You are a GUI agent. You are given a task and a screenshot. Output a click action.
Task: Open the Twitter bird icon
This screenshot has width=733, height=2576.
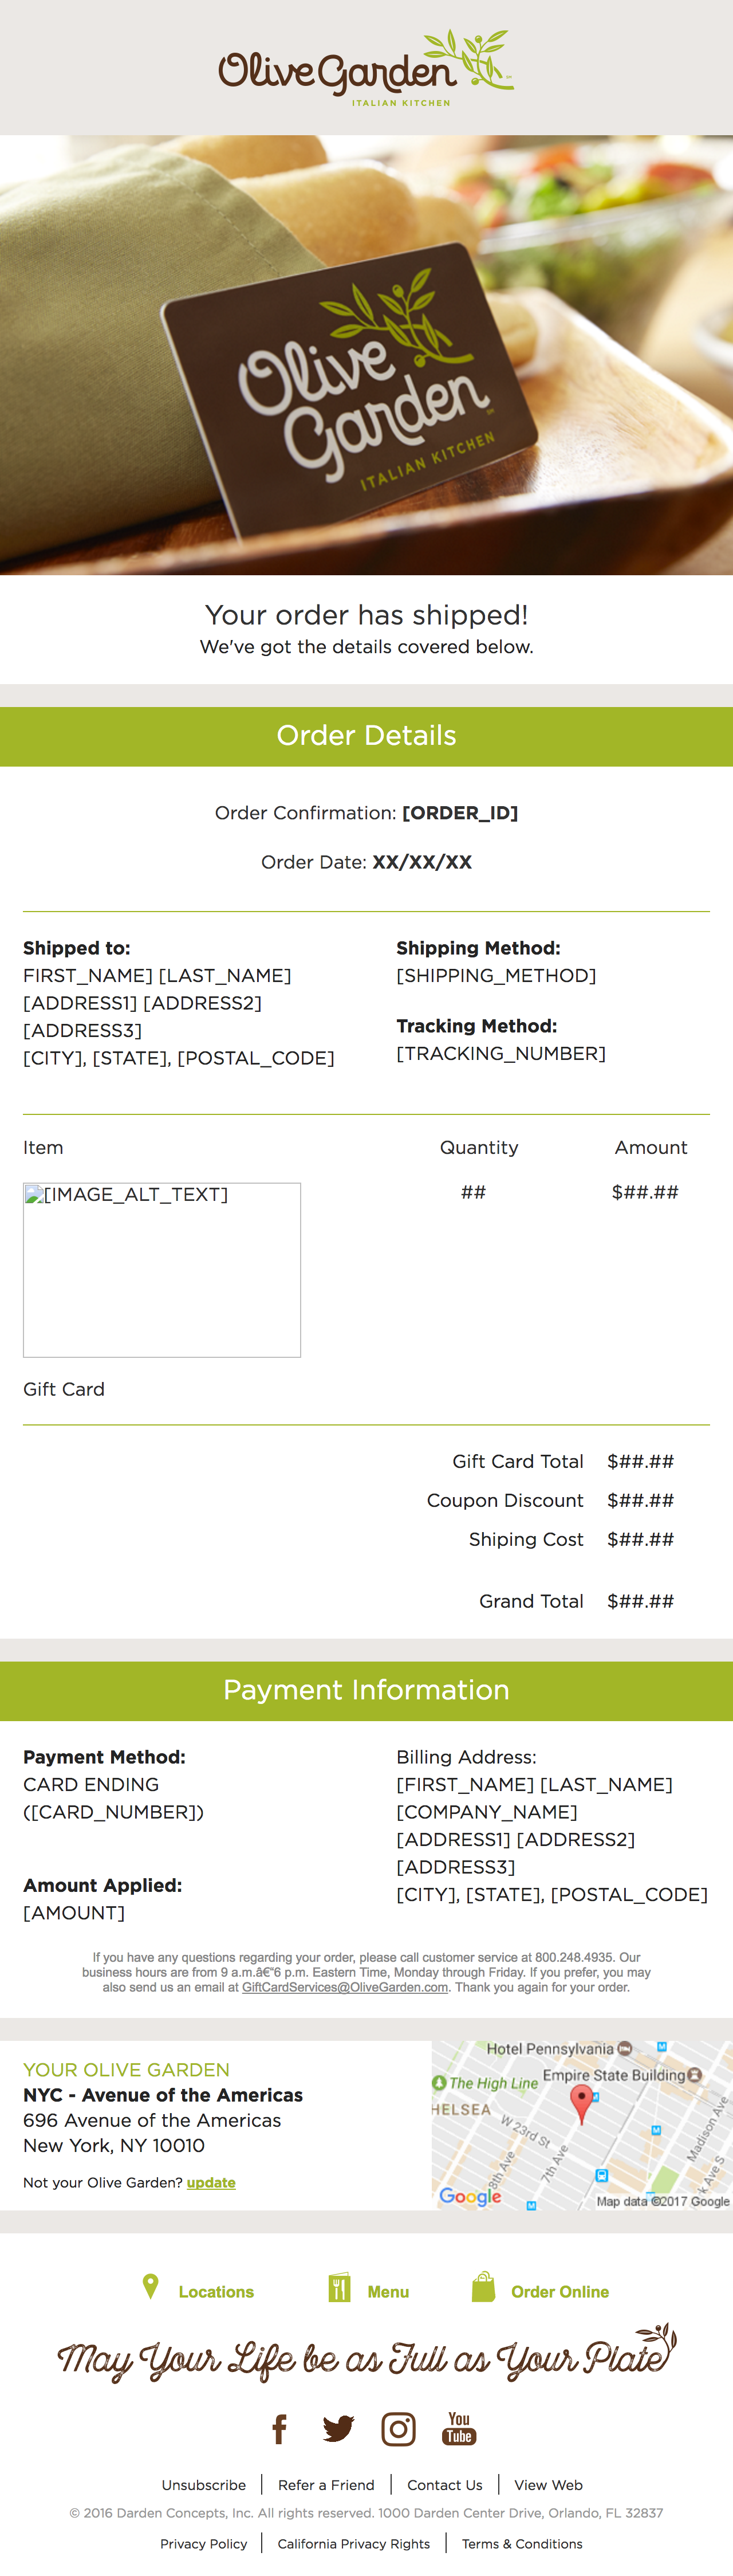coord(338,2428)
